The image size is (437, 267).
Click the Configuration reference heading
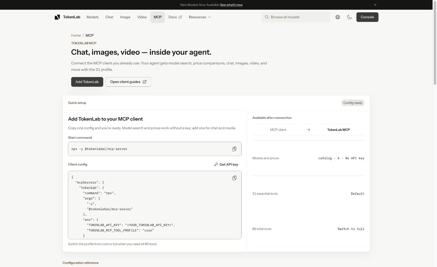(81, 263)
